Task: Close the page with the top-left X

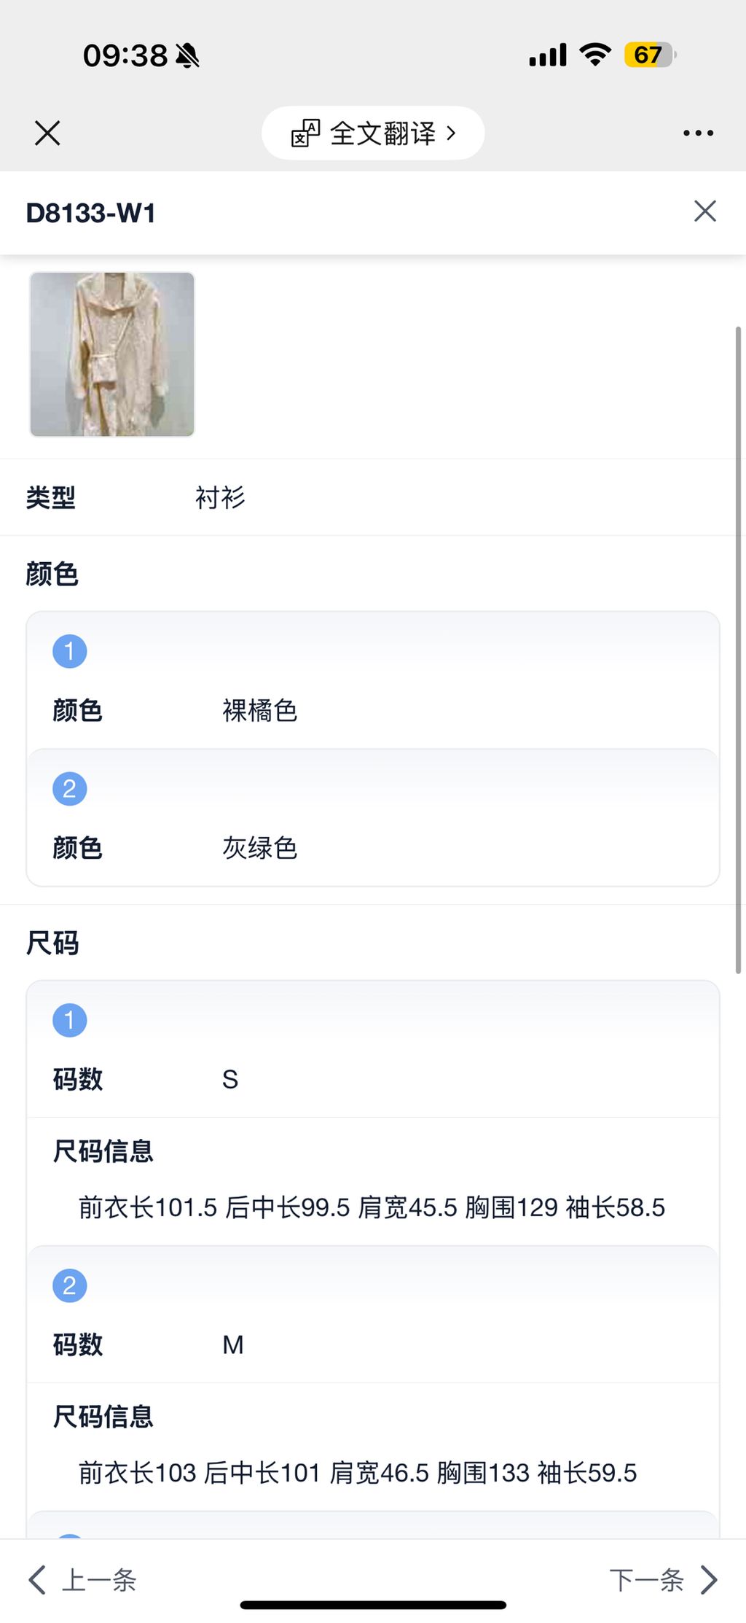Action: 47,133
